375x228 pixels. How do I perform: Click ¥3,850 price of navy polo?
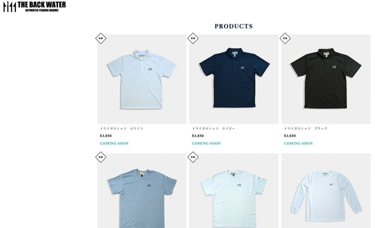[198, 136]
